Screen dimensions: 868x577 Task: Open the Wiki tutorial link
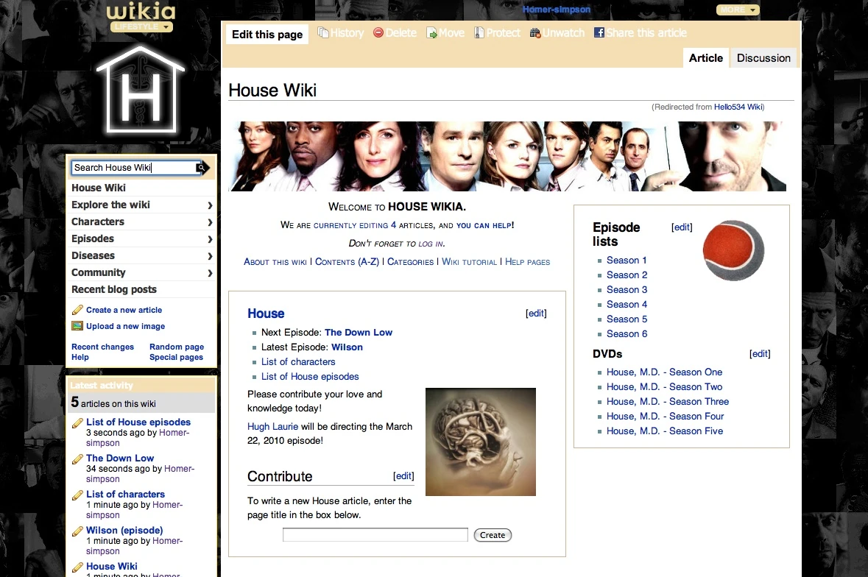pyautogui.click(x=470, y=262)
